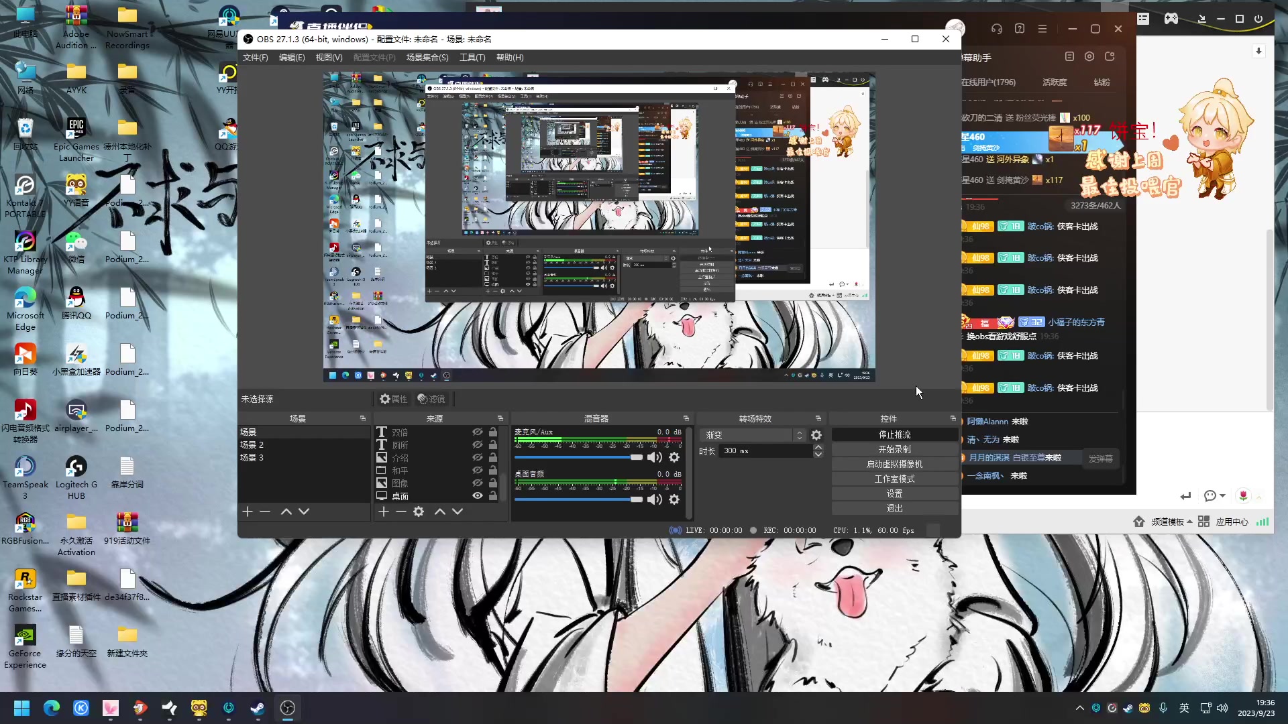This screenshot has height=724, width=1288.
Task: Select 场景 2 in the scenes list
Action: pyautogui.click(x=304, y=445)
